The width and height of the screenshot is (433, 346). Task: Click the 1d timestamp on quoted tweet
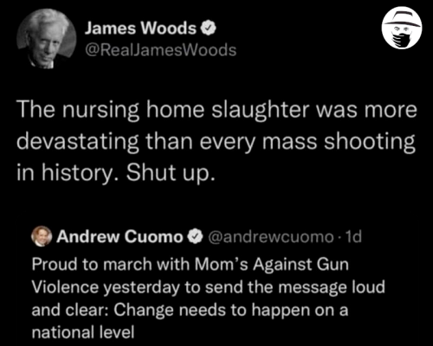pos(353,237)
